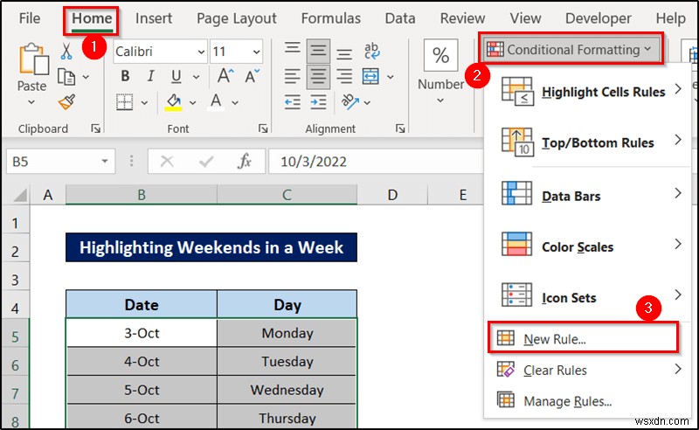Open the Font Color dropdown arrow
The height and width of the screenshot is (430, 699).
tap(235, 103)
